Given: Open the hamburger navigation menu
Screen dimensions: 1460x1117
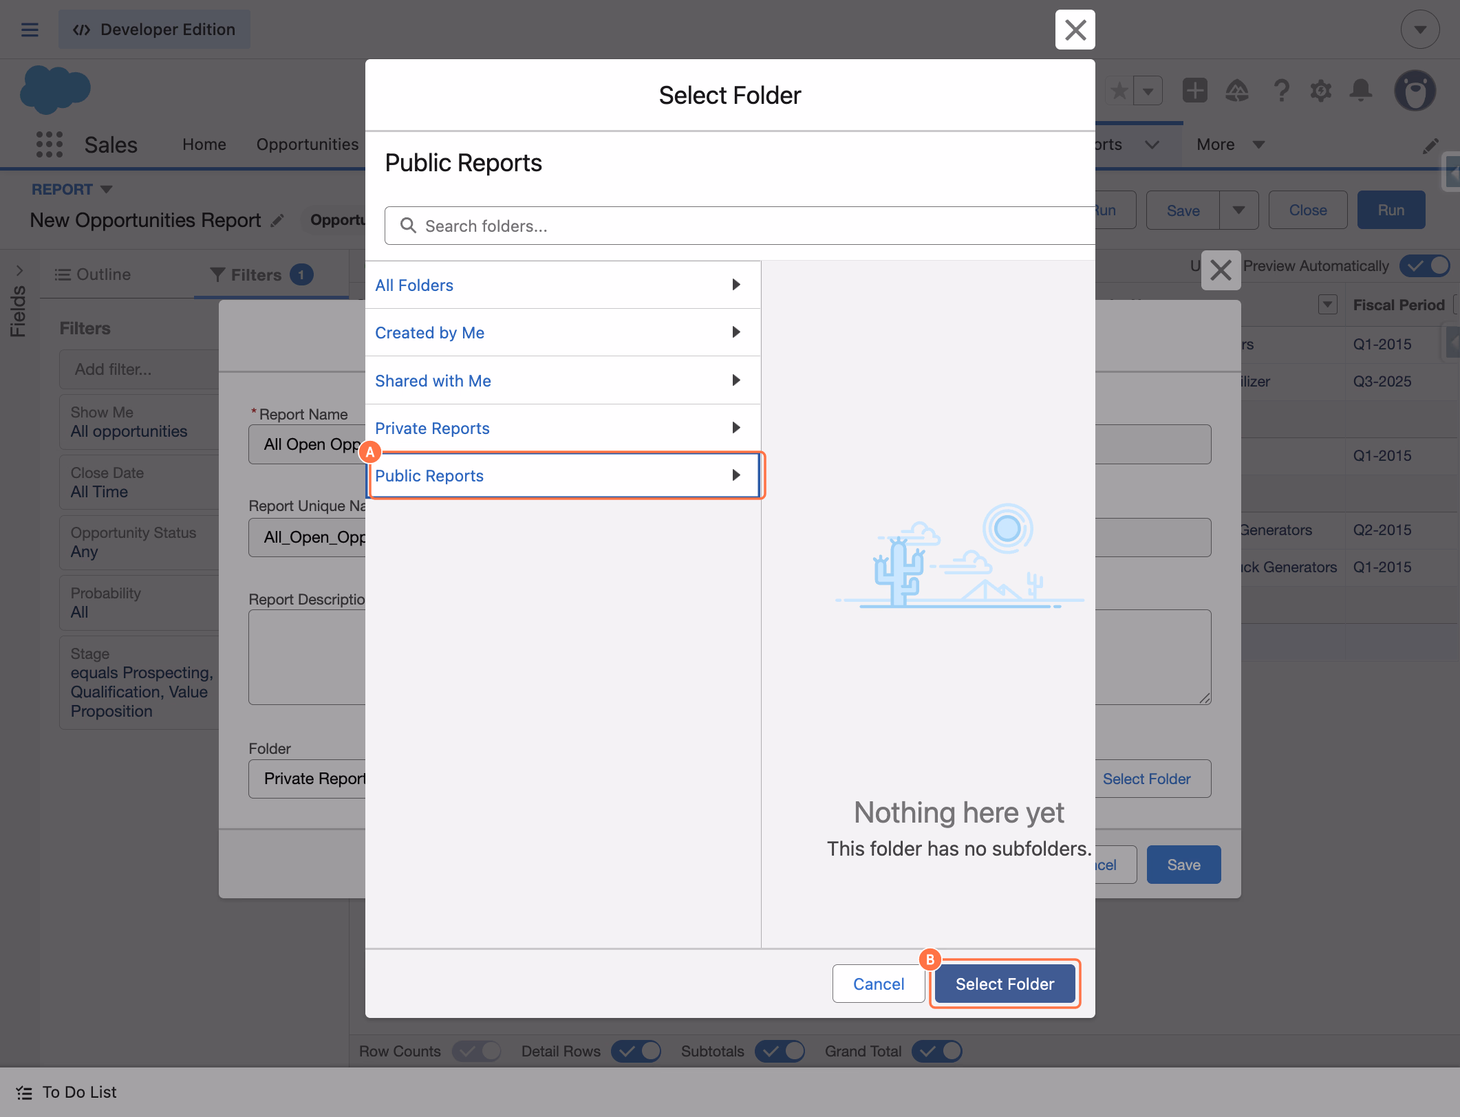Looking at the screenshot, I should pos(30,30).
